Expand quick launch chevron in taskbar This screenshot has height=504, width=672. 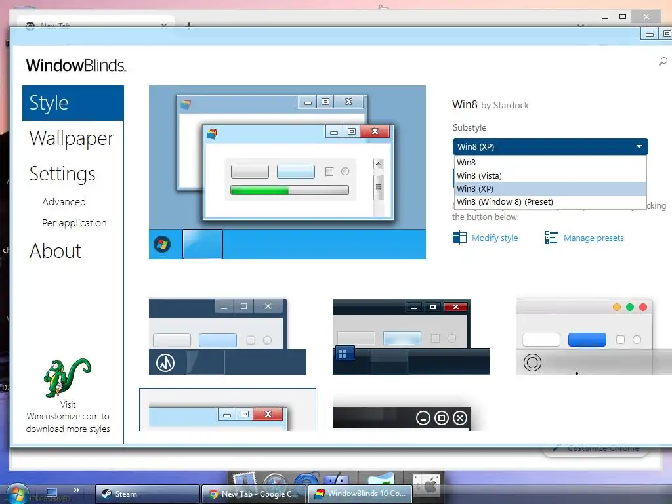pos(76,490)
